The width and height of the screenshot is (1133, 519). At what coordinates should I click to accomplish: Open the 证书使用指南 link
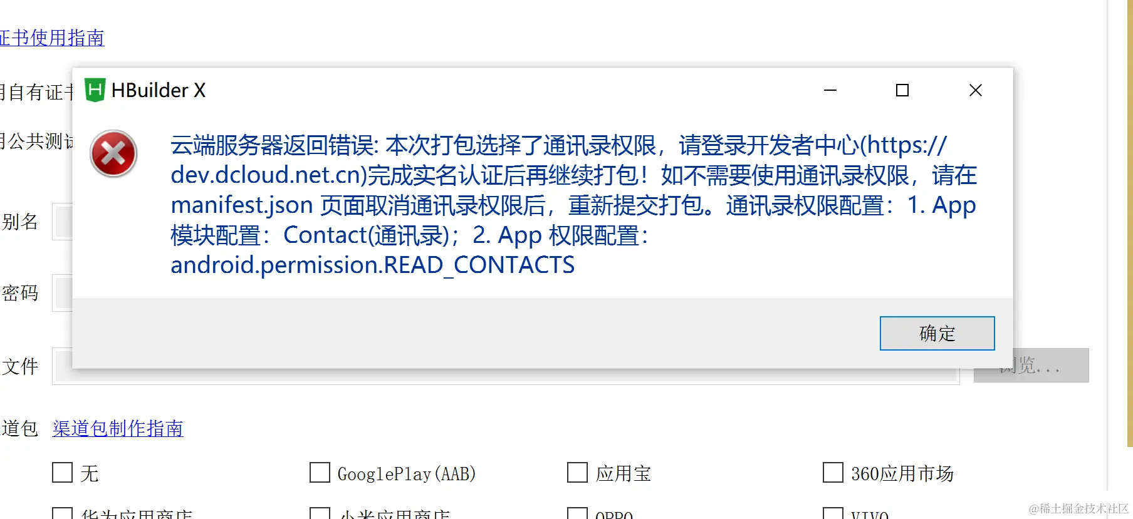pyautogui.click(x=52, y=38)
